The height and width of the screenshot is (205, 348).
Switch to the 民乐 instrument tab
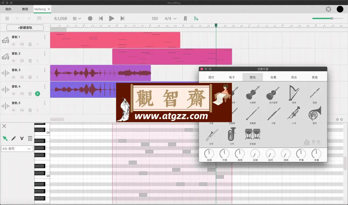click(x=294, y=77)
